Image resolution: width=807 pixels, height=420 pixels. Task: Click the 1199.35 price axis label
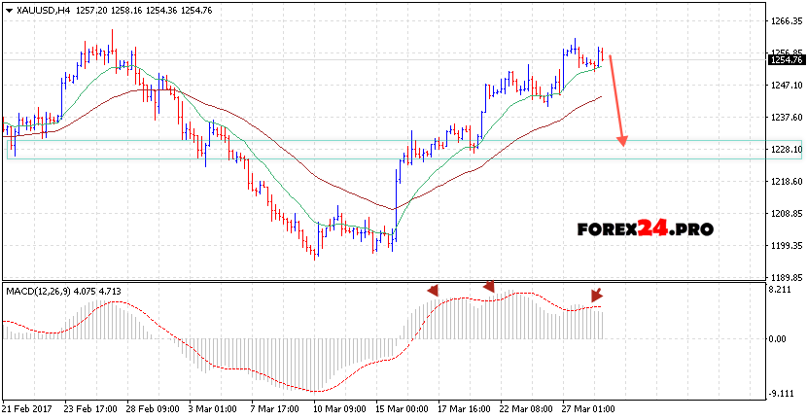point(785,246)
